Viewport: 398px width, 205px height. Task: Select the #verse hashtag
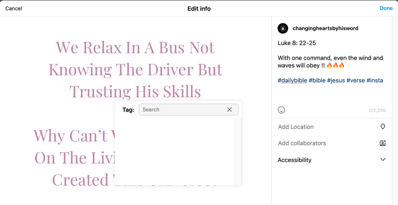pyautogui.click(x=355, y=81)
